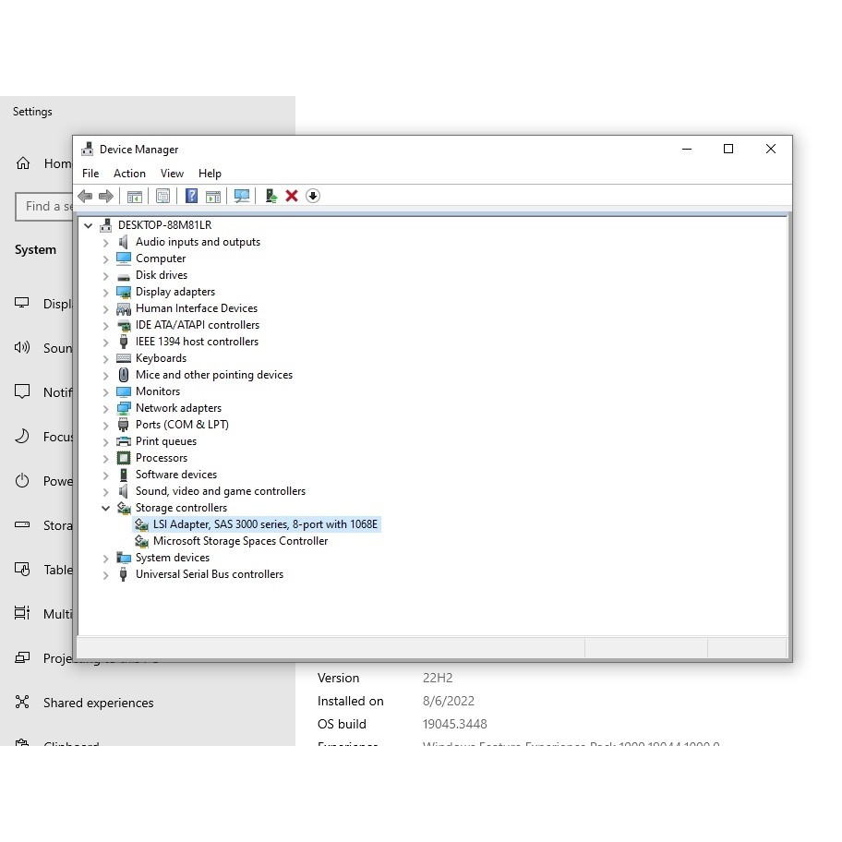Click the Shared experiences icon in Settings
The width and height of the screenshot is (842, 842).
22,702
